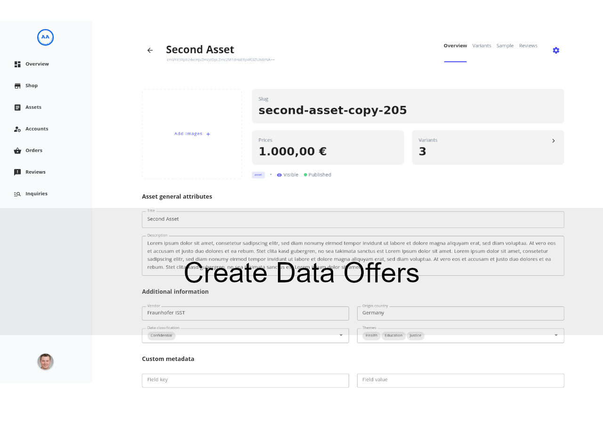Select the Assets document icon
603x433 pixels.
click(17, 107)
